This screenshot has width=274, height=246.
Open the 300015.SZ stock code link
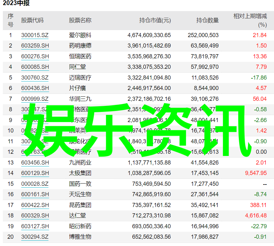(35, 35)
